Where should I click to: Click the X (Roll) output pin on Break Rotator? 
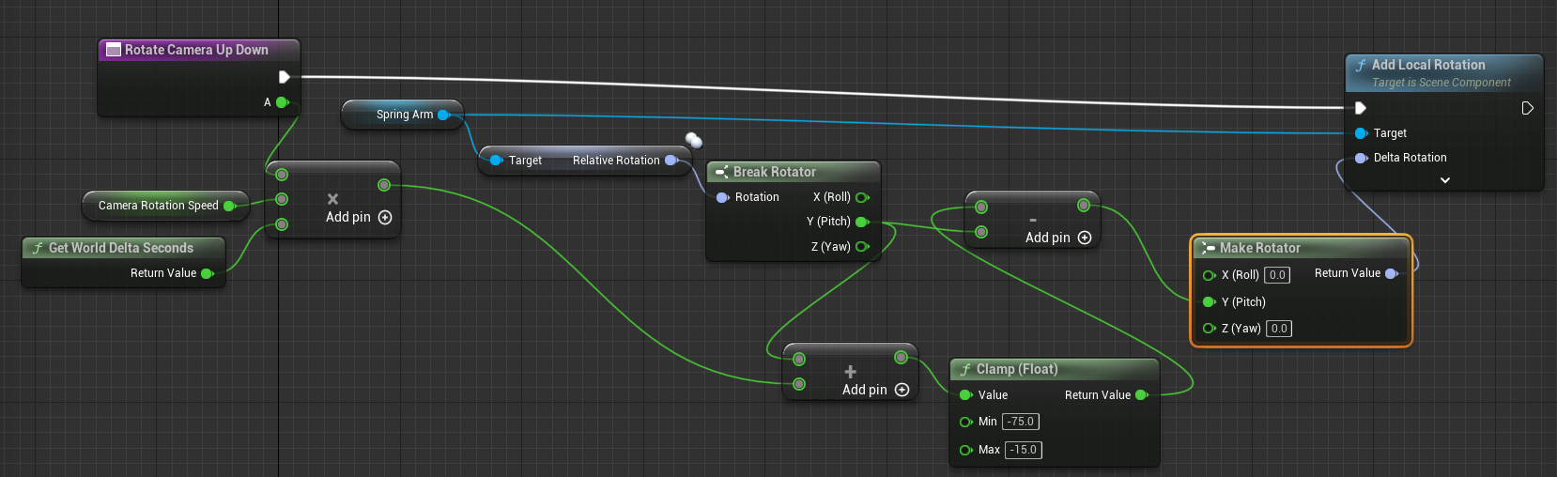(862, 197)
